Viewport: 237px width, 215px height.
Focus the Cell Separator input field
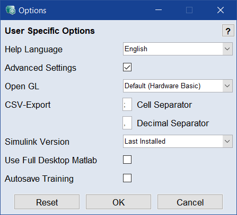click(x=127, y=105)
